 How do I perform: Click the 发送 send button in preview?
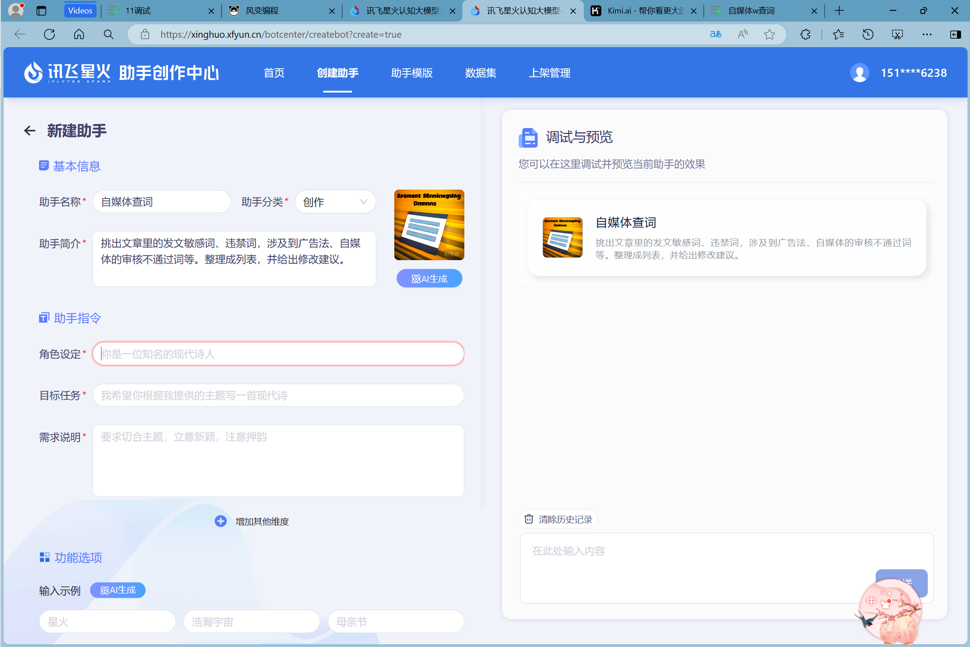(901, 583)
